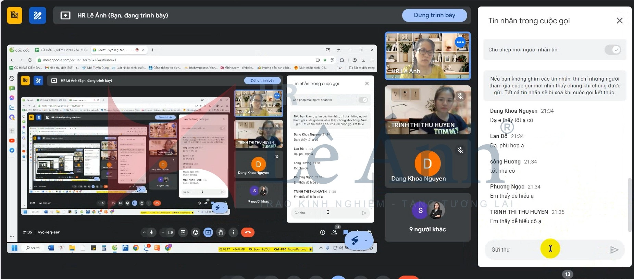Open the meeting details info icon
634x279 pixels.
pos(322,232)
